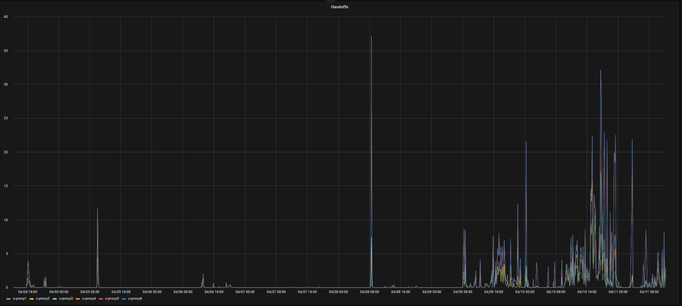Toggle c-proxy1 series label in legend
This screenshot has height=306, width=682.
(x=20, y=299)
